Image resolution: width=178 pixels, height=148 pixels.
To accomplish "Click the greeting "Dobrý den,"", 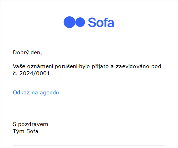I will pyautogui.click(x=27, y=53).
